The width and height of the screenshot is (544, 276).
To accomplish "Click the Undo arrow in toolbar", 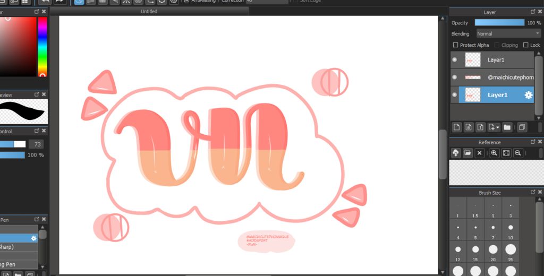I will coord(45,2).
